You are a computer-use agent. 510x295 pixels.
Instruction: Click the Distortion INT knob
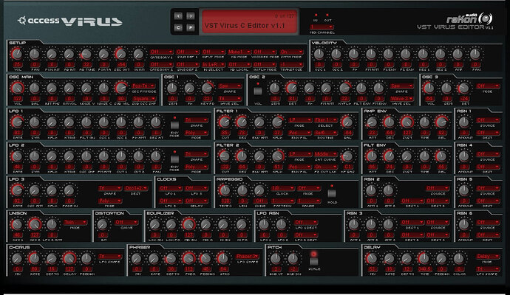click(103, 224)
